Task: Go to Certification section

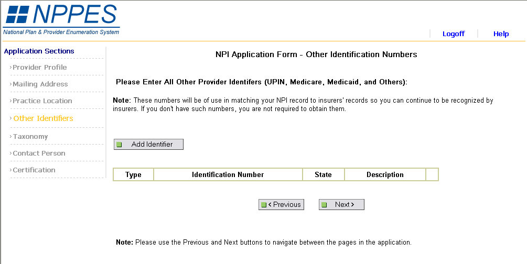Action: click(x=34, y=170)
